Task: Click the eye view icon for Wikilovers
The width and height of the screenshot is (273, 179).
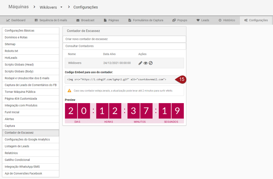Action: pyautogui.click(x=146, y=63)
